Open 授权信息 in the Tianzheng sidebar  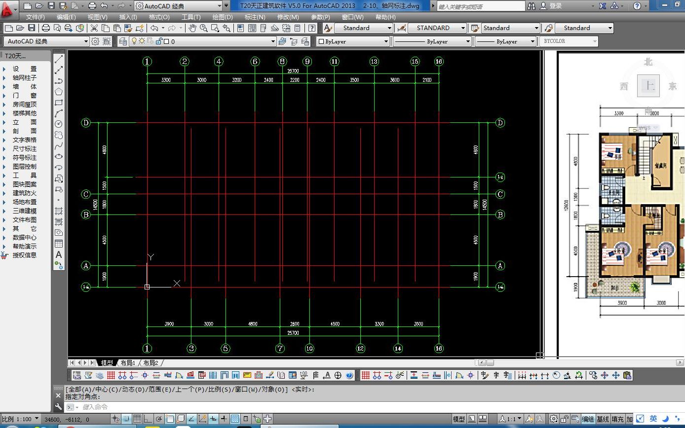[x=25, y=255]
